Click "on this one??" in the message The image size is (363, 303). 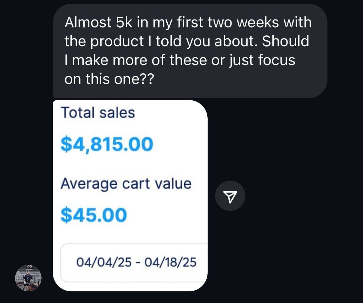pos(109,79)
